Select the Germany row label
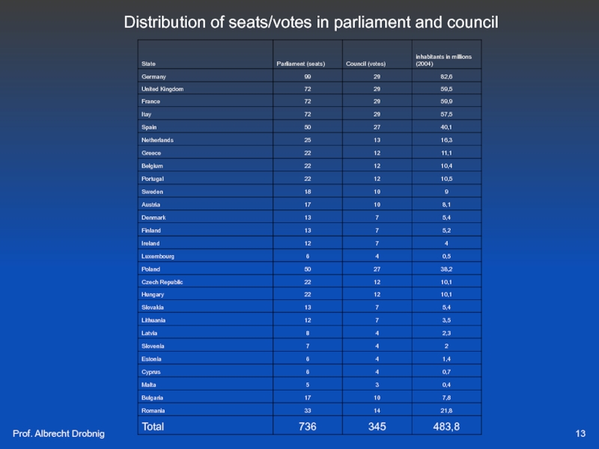The image size is (599, 449). [x=153, y=76]
